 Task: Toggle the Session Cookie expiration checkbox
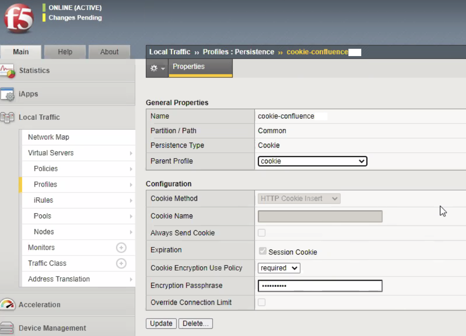click(262, 251)
